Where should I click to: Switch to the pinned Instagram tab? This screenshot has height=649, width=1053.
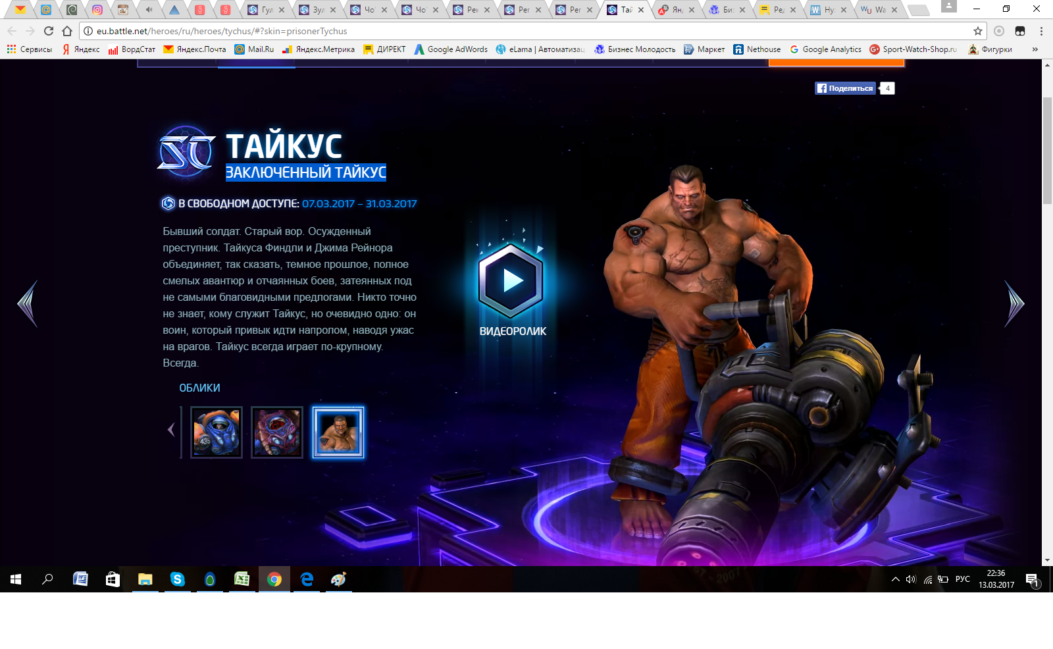pyautogui.click(x=97, y=10)
